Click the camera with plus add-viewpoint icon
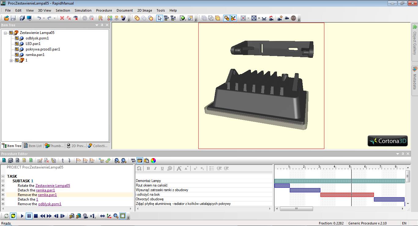The height and width of the screenshot is (226, 418). [280, 18]
